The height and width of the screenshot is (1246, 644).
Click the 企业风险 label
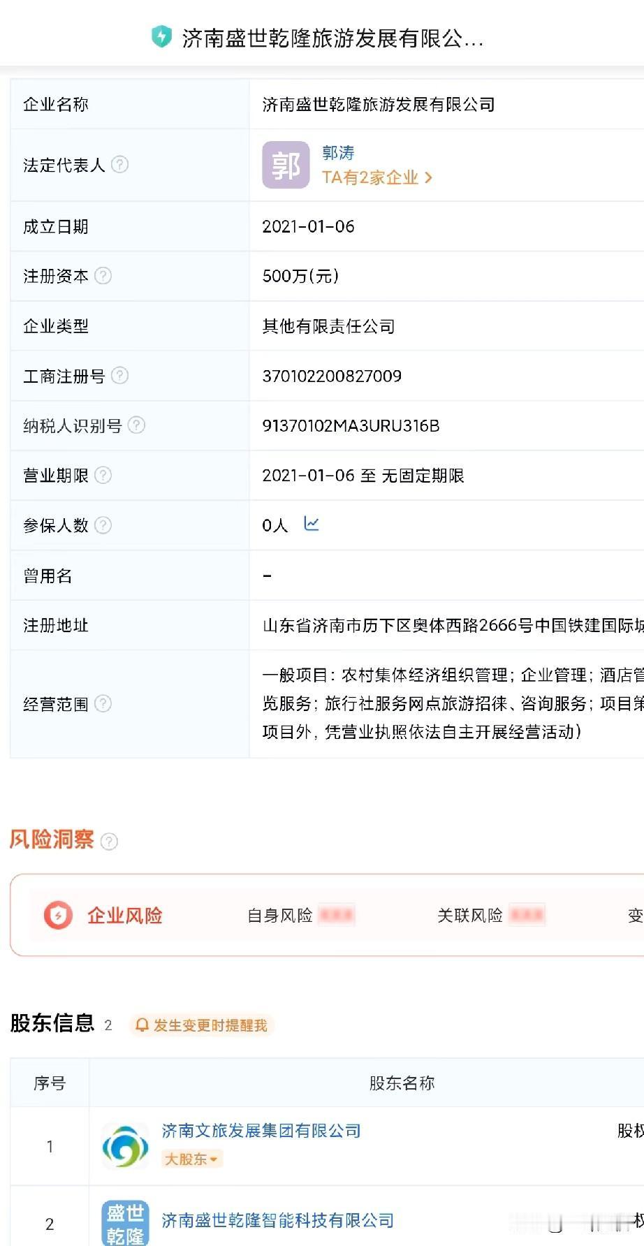(125, 915)
